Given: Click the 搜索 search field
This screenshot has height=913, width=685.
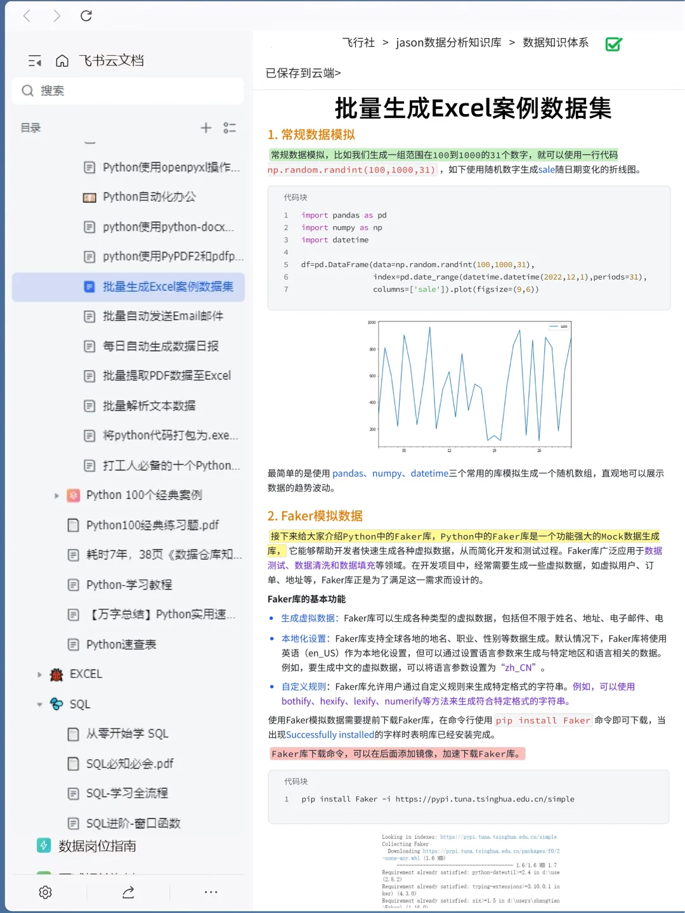Looking at the screenshot, I should click(x=127, y=90).
